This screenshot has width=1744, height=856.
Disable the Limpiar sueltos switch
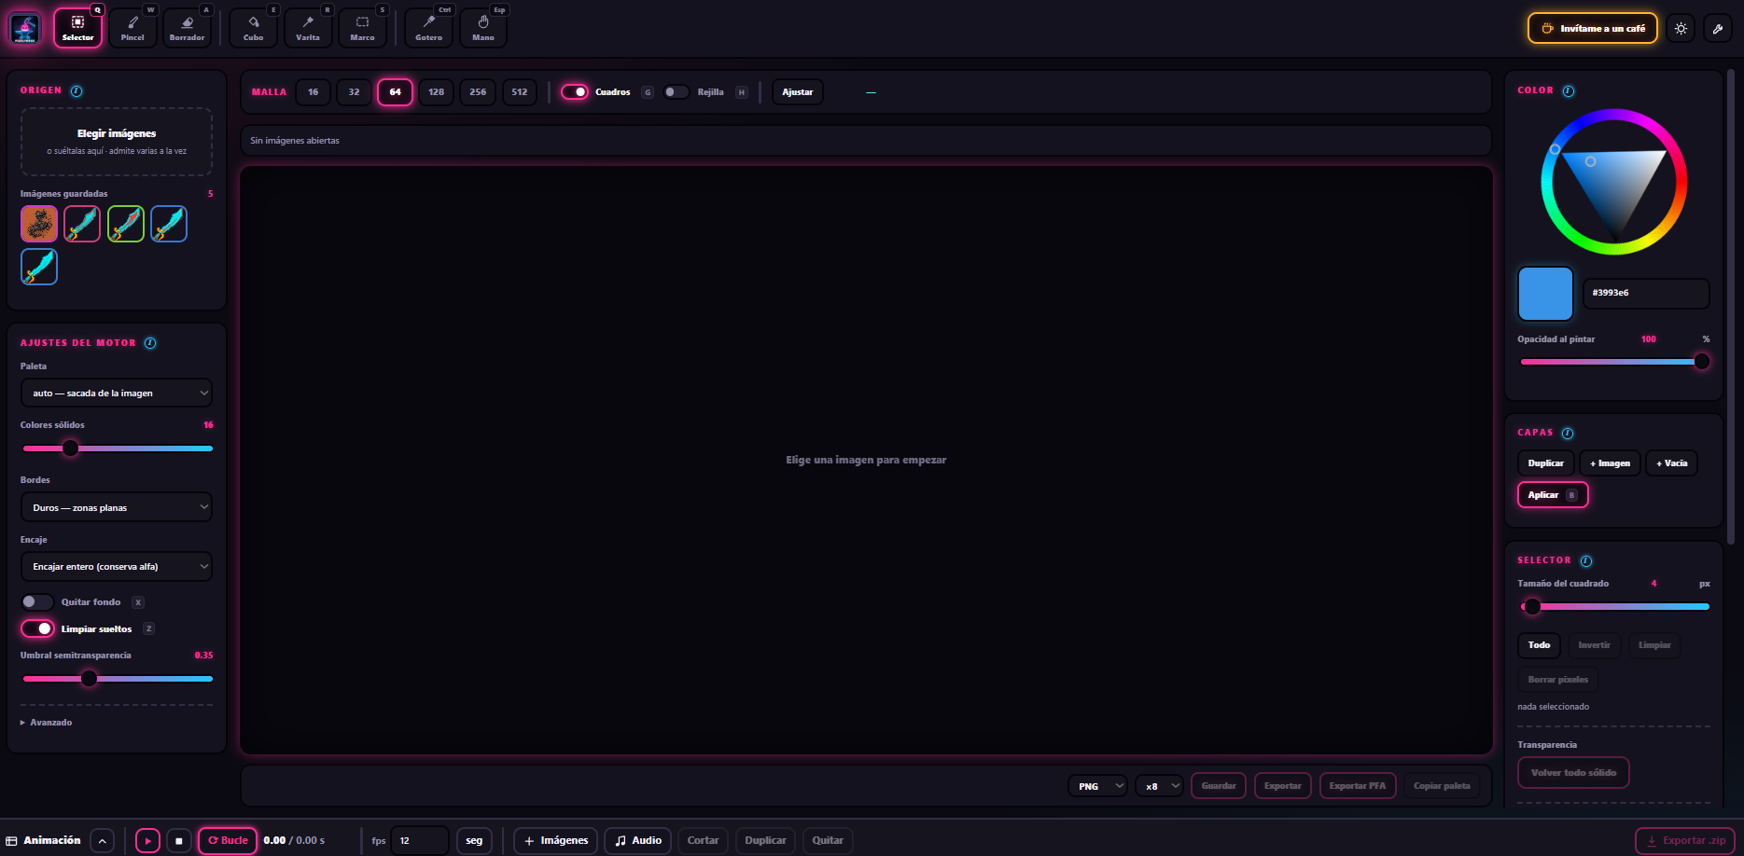[37, 628]
